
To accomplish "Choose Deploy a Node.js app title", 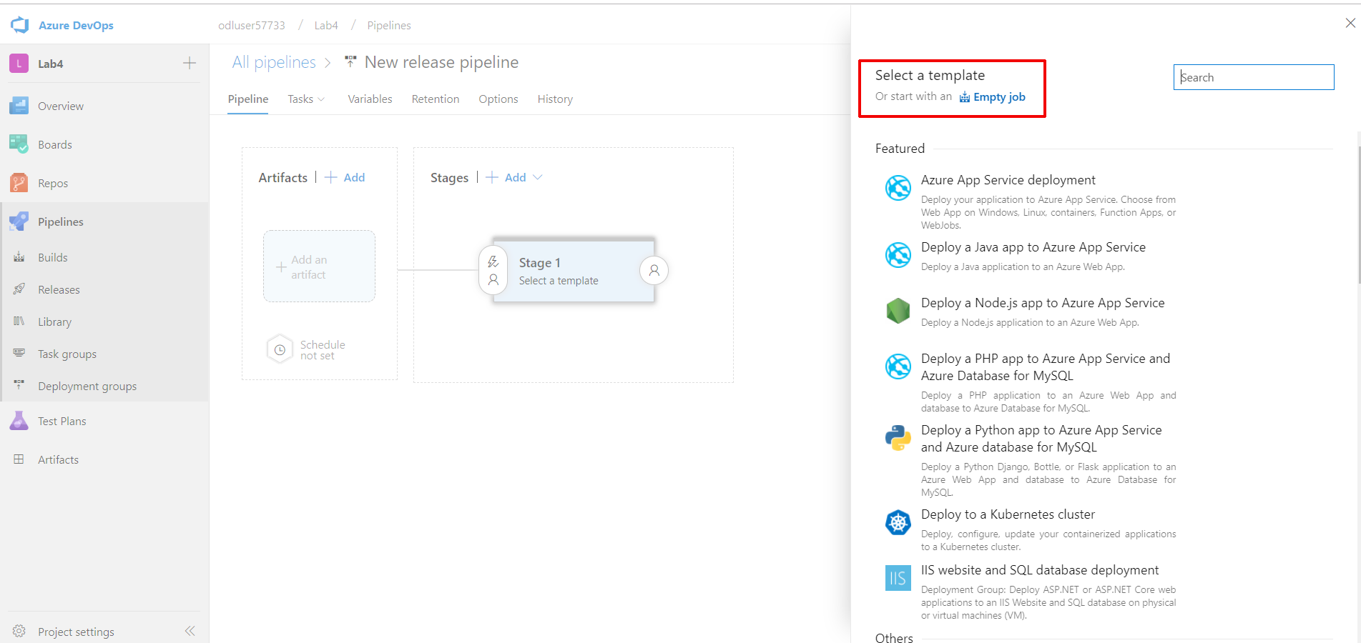I will click(x=1043, y=303).
